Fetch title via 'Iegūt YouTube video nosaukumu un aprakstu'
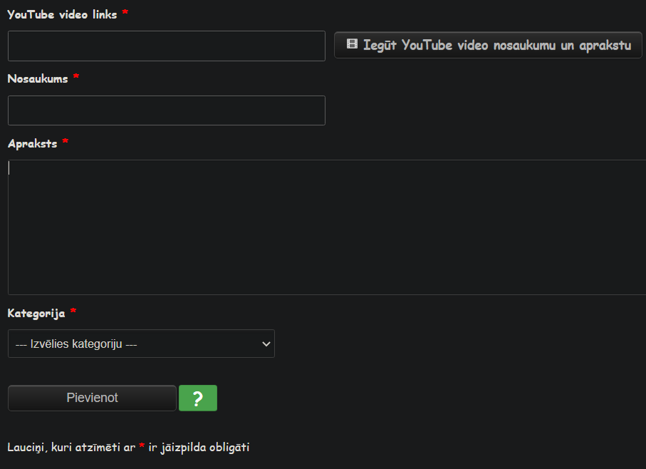This screenshot has height=469, width=646. coord(488,45)
